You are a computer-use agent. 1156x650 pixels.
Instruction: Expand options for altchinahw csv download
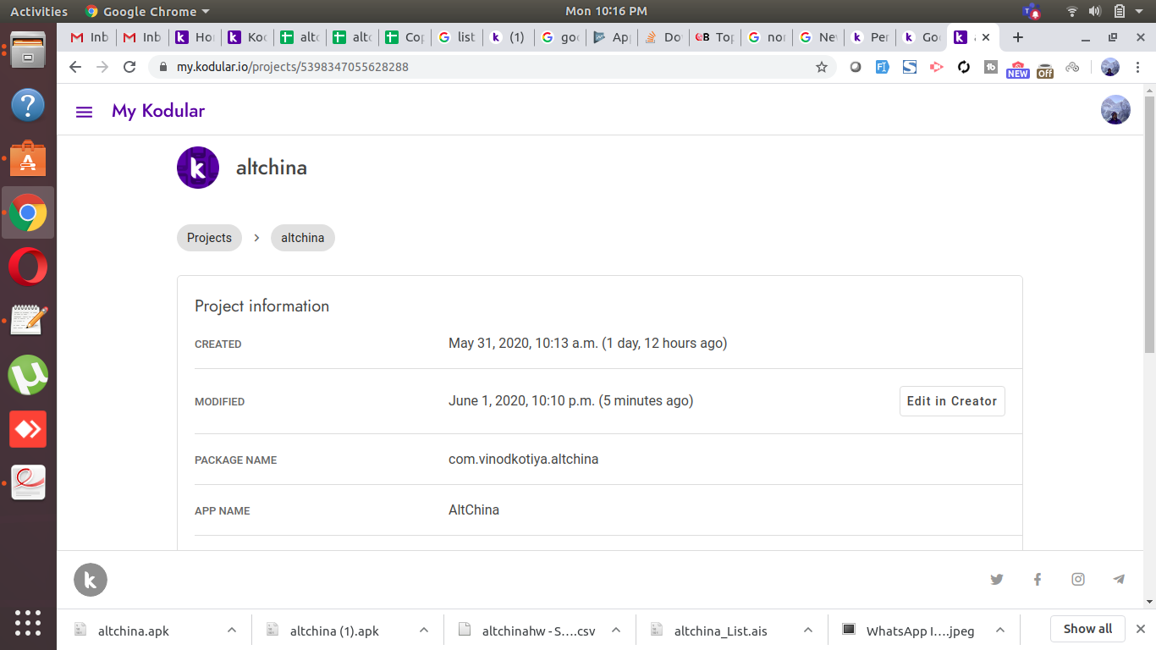click(616, 630)
